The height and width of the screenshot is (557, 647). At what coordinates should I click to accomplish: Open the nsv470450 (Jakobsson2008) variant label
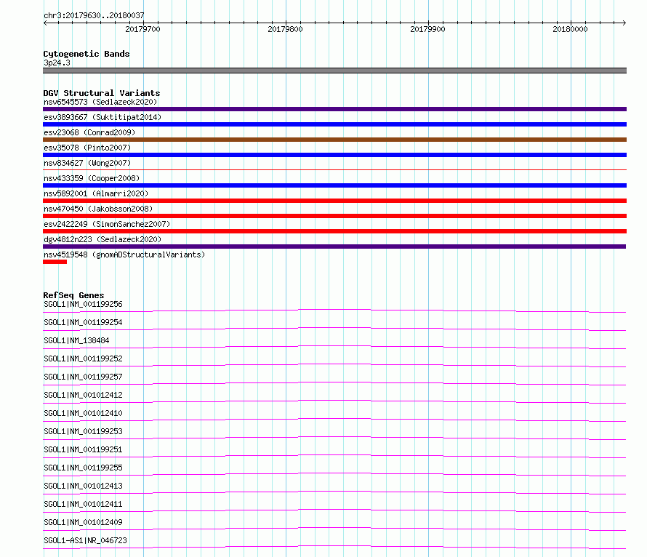coord(98,209)
